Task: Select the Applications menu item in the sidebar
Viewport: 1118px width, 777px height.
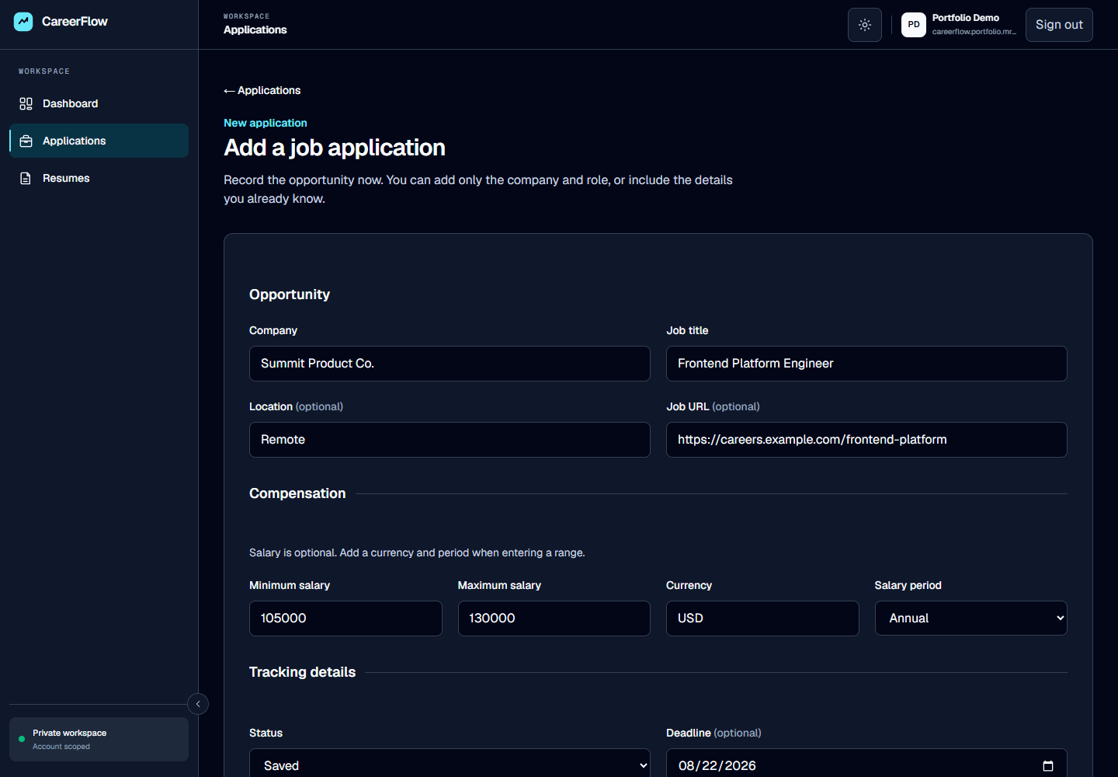Action: 99,141
